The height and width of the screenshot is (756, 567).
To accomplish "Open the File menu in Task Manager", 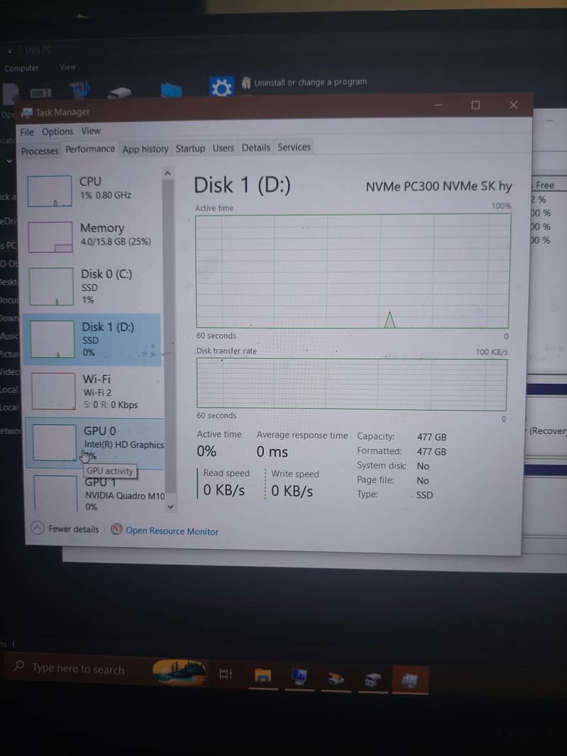I will [x=27, y=132].
